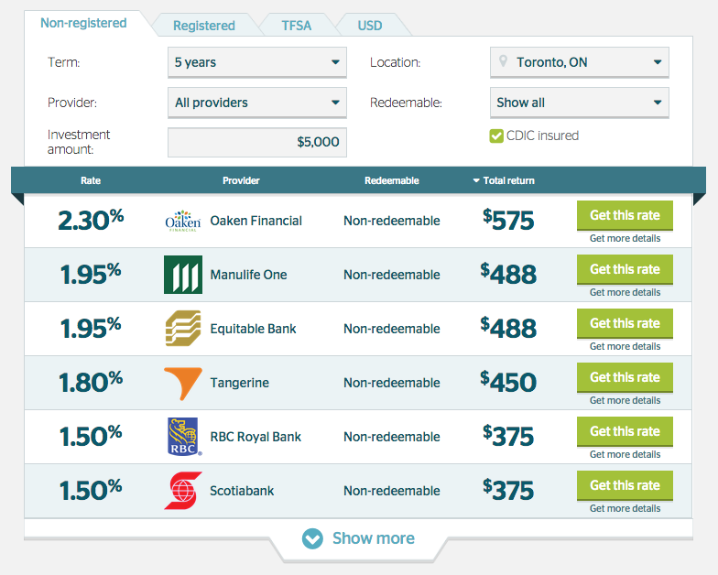Sort by the Rate column header
Image resolution: width=718 pixels, height=575 pixels.
coord(91,181)
